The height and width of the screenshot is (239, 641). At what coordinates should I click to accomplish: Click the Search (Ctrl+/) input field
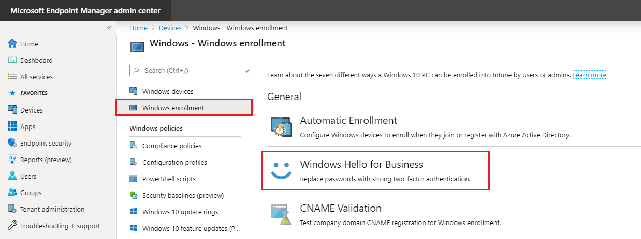pyautogui.click(x=189, y=70)
